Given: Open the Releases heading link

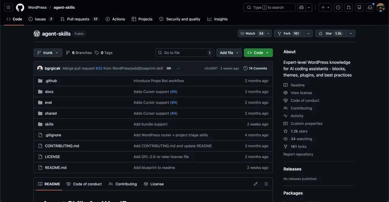Looking at the screenshot, I should (292, 169).
